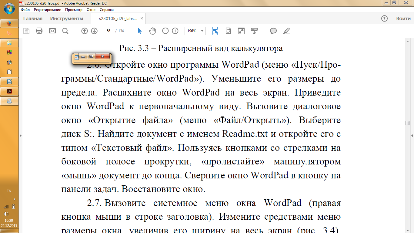Click the battery power tray icon
This screenshot has height=233, width=414.
(14, 207)
